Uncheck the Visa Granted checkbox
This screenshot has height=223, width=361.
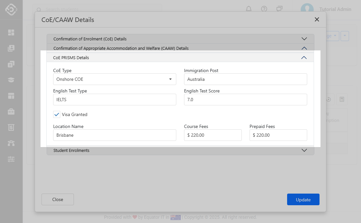tap(57, 114)
